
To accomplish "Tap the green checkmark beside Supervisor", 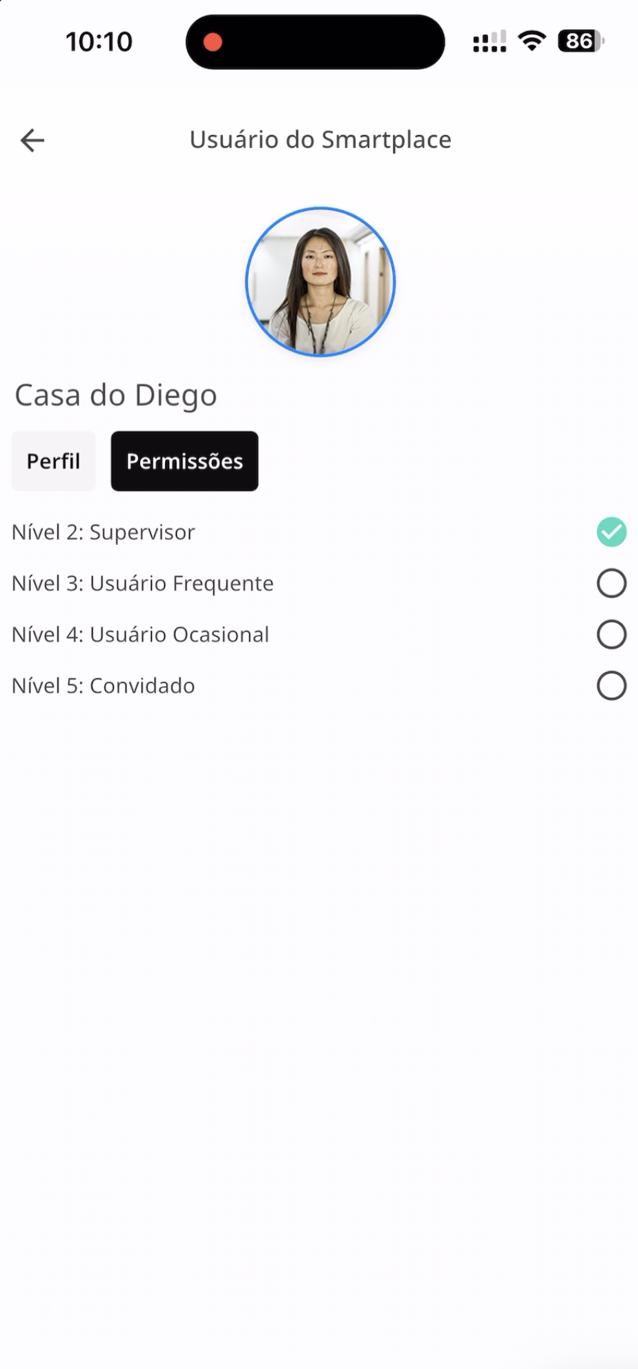I will click(x=611, y=532).
